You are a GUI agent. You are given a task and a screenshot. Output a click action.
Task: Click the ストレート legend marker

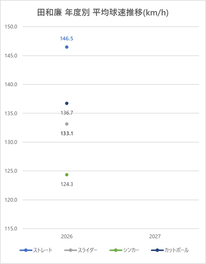[26, 250]
